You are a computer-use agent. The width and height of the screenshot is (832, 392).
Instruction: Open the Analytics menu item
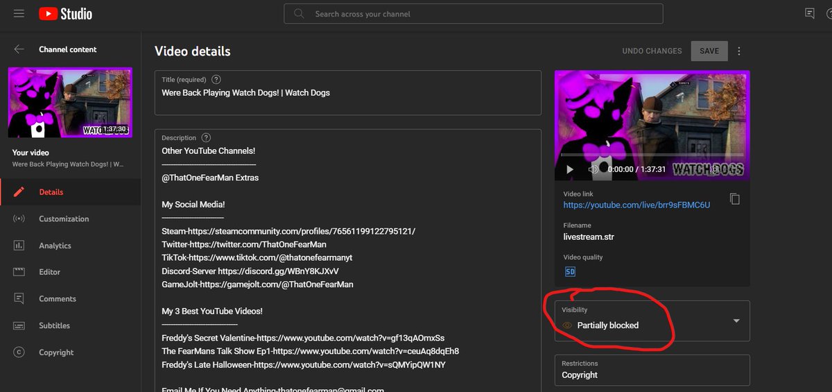(69, 246)
